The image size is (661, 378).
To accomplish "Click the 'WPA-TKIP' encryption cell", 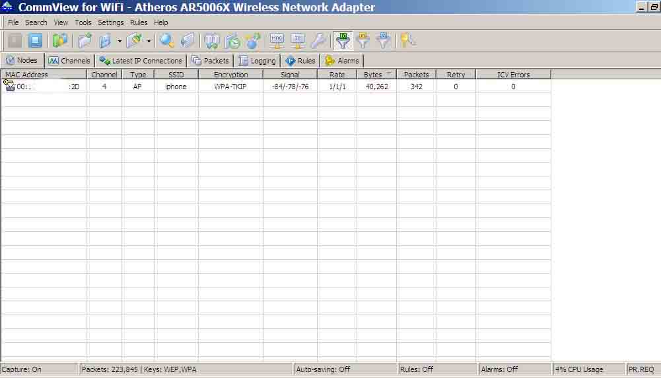I will 230,87.
